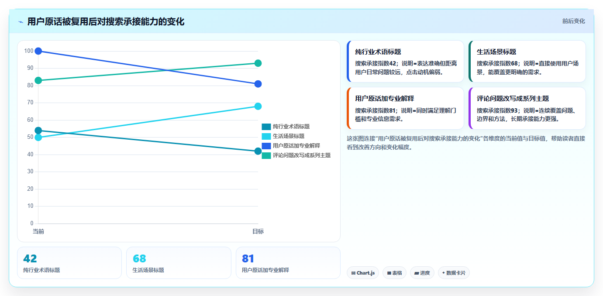This screenshot has width=603, height=296.
Task: Click the cyan data point at 68 on 目标
Action: 258,106
